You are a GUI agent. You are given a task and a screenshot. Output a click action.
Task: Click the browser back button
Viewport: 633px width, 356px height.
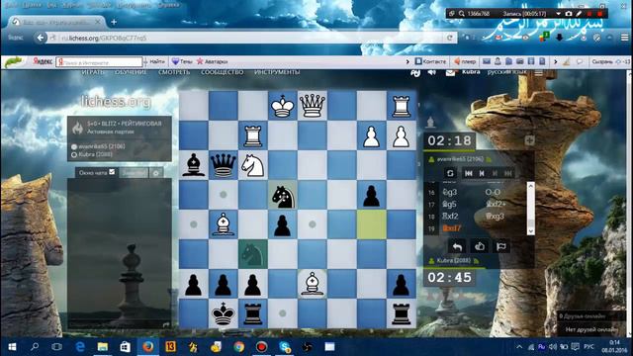click(x=40, y=38)
